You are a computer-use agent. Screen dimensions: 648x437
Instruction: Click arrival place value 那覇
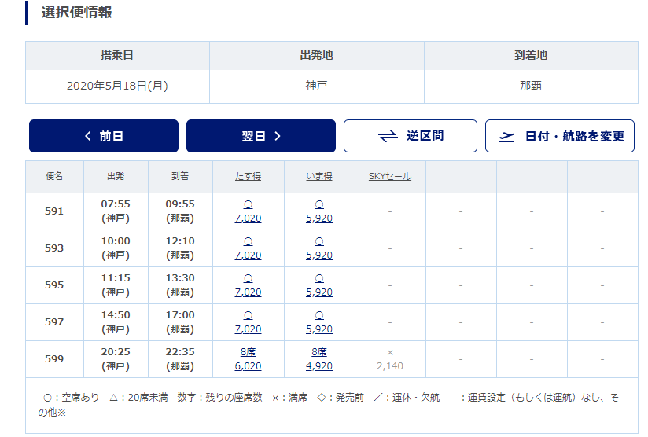point(531,86)
